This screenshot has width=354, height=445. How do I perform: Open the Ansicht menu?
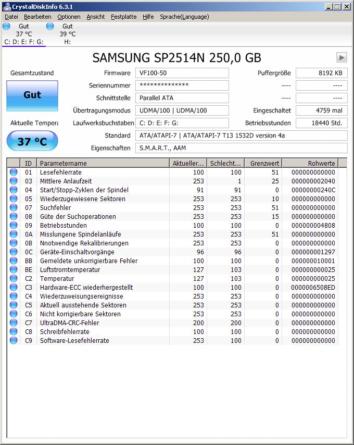click(95, 17)
